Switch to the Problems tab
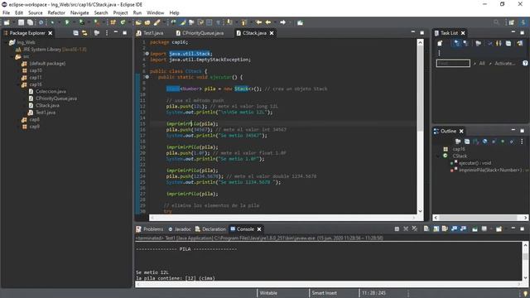The height and width of the screenshot is (298, 530). [150, 228]
